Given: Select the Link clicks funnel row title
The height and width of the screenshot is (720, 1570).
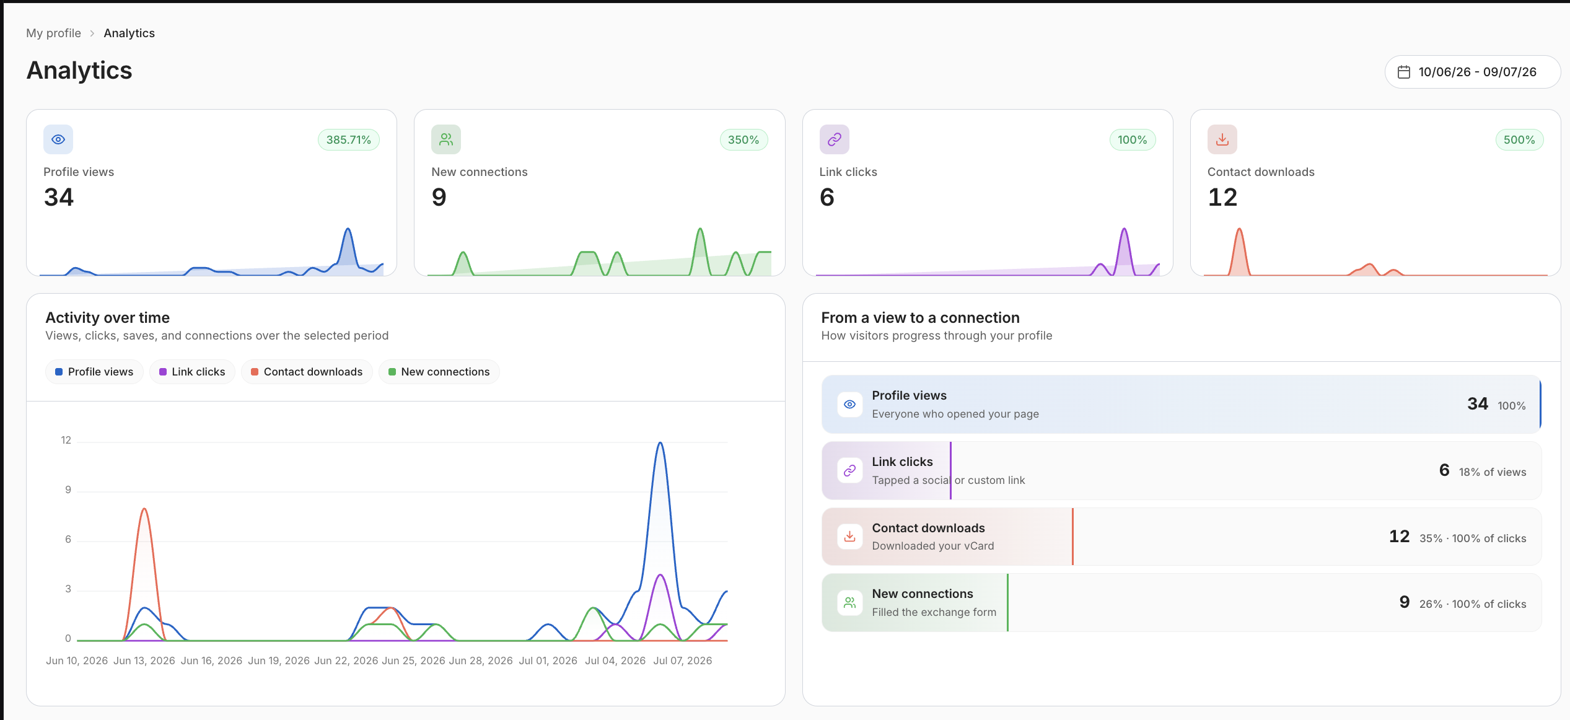Looking at the screenshot, I should [x=902, y=462].
